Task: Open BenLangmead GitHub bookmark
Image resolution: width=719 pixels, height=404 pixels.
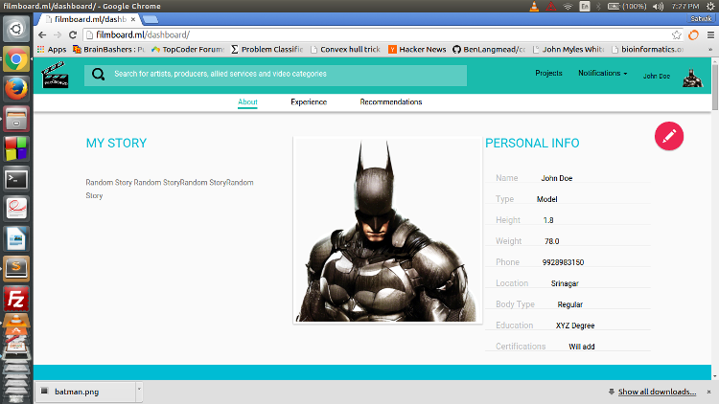Action: click(489, 49)
